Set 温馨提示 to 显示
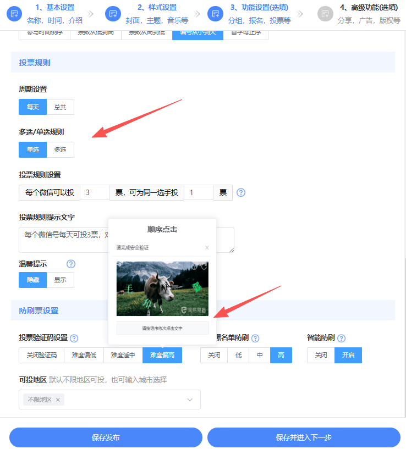Image resolution: width=406 pixels, height=449 pixels. (60, 280)
